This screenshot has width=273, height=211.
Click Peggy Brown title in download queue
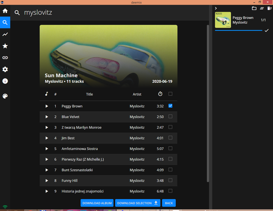243,18
